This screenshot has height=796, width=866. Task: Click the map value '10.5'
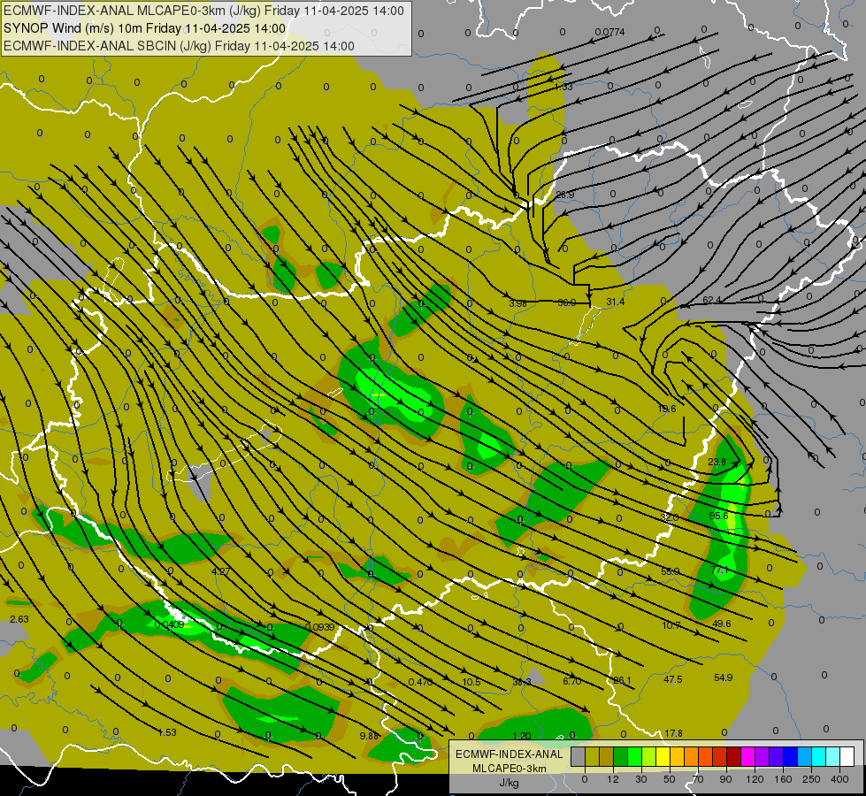[471, 682]
